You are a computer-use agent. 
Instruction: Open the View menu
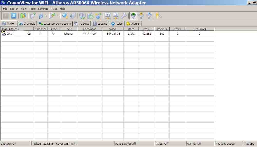(24, 9)
